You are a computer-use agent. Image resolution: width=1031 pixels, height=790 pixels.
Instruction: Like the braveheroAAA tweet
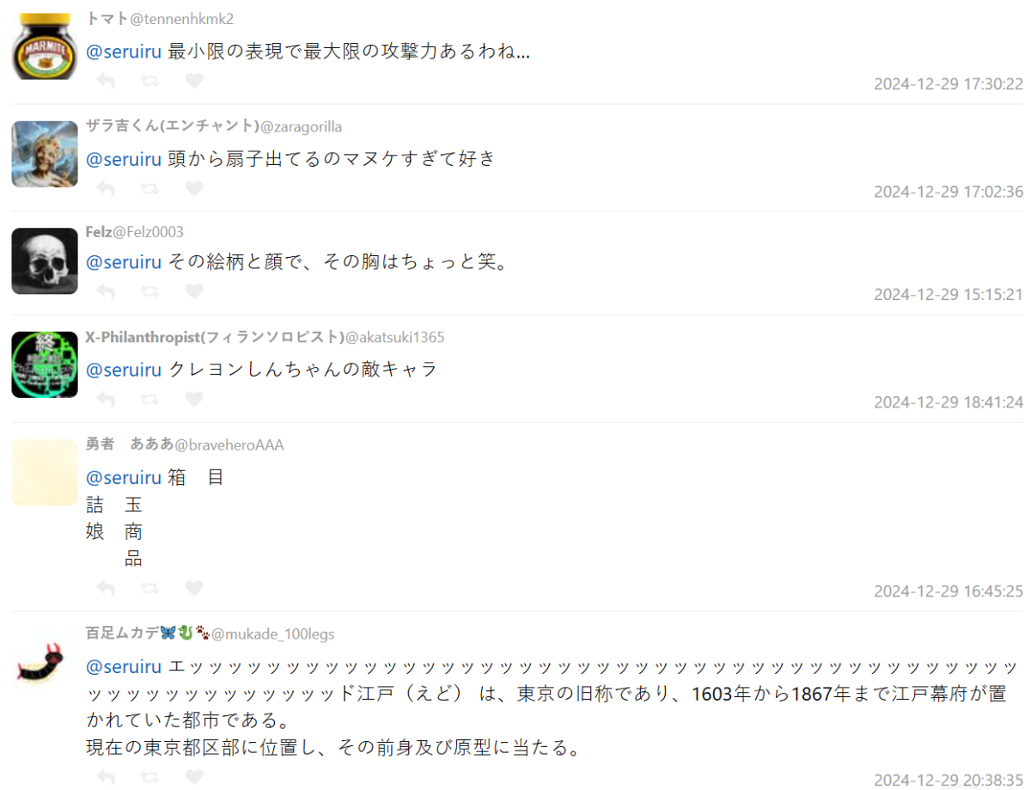pos(194,589)
